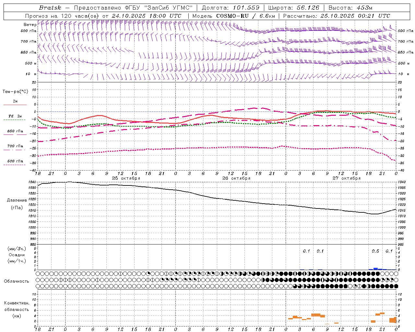Click the Модель COSMO-RU / 6.6км label

coord(234,16)
